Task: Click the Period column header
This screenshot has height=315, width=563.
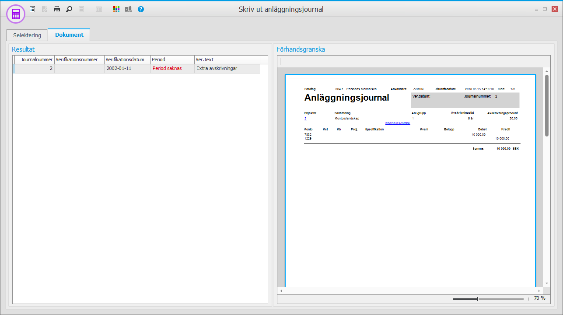Action: (172, 59)
